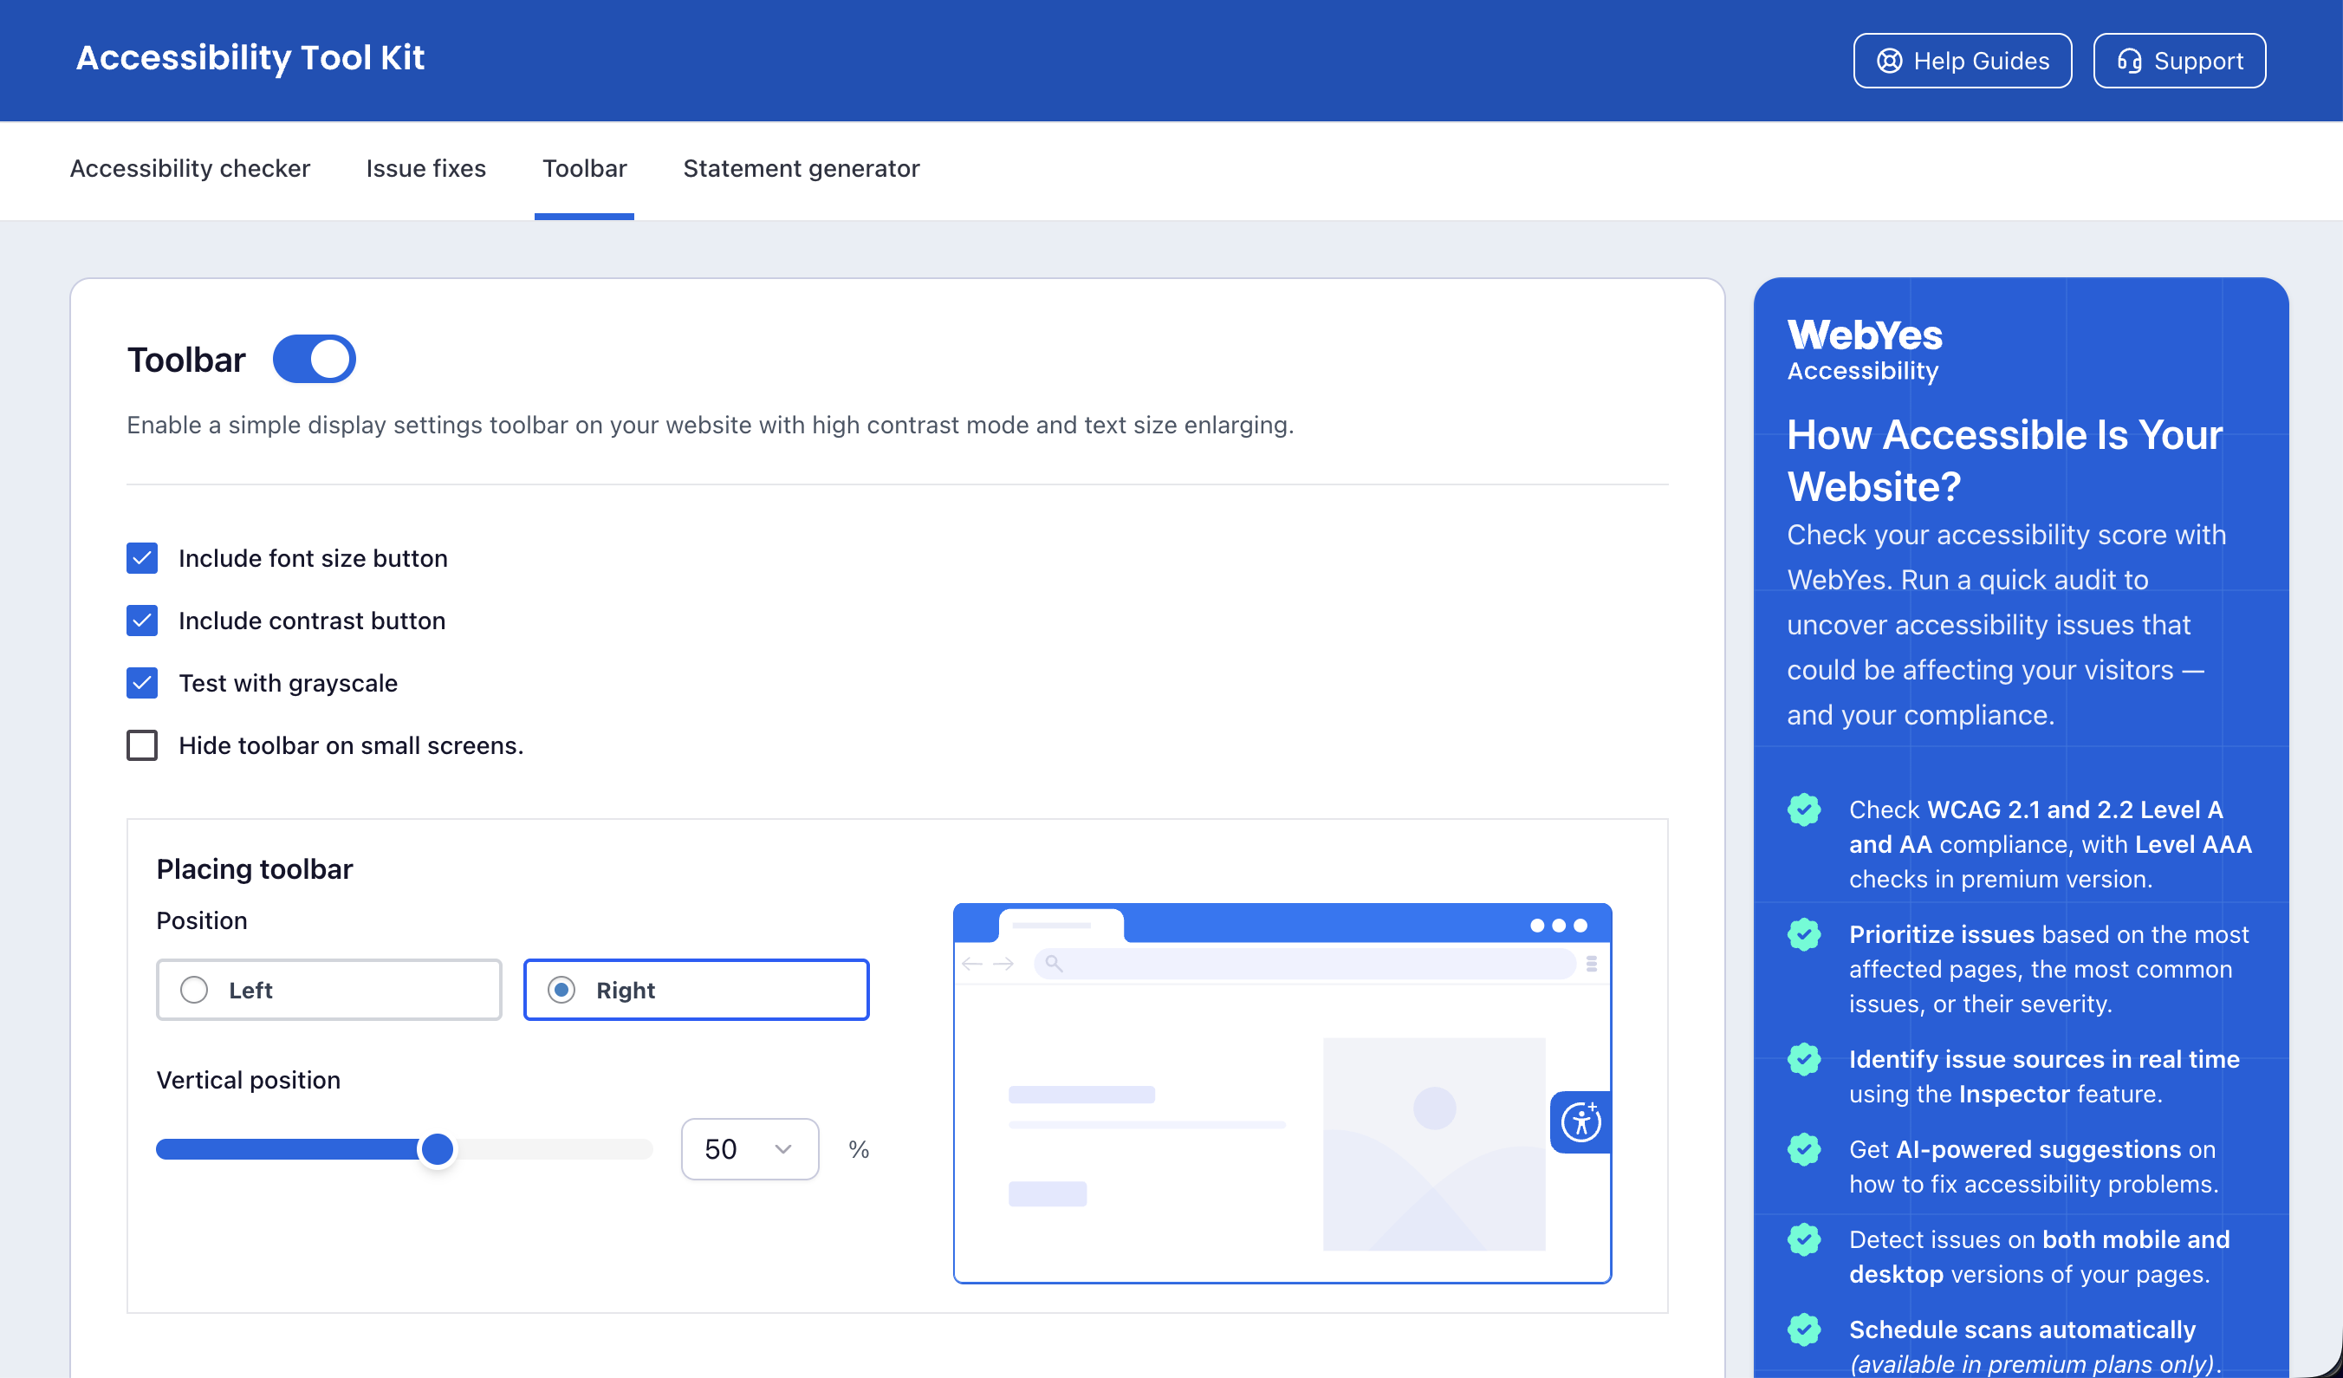Open the Statement generator tab
Viewport: 2343px width, 1378px height.
pos(801,168)
